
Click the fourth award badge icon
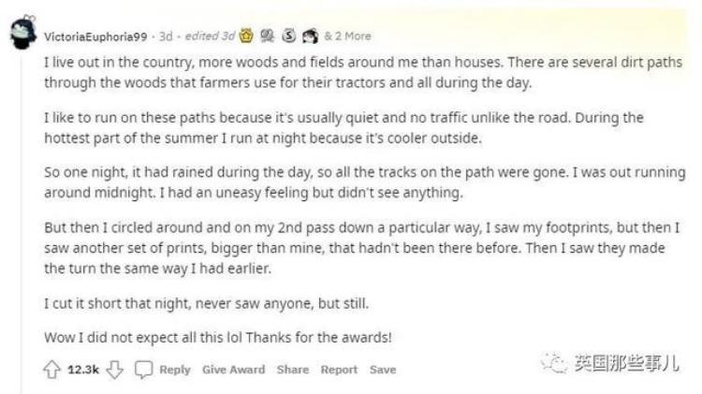[x=307, y=36]
